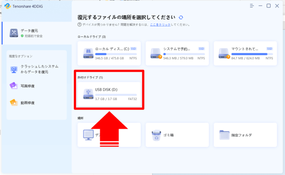Click the 効率的で安全 caption
The width and height of the screenshot is (285, 175).
[33, 36]
